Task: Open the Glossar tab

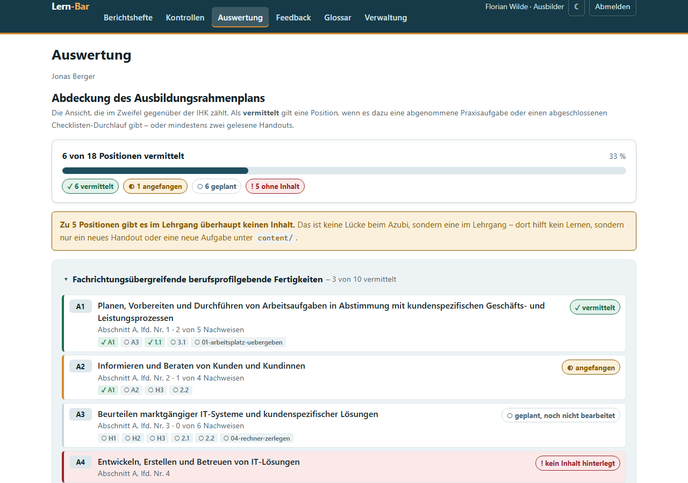Action: coord(338,18)
